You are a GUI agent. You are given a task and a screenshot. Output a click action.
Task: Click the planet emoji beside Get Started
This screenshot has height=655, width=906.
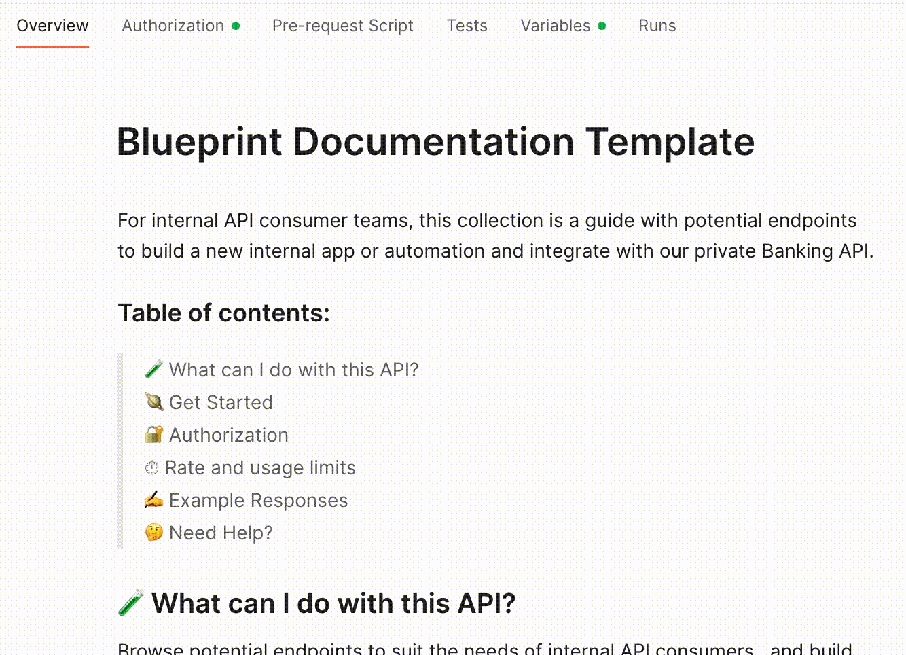coord(154,402)
